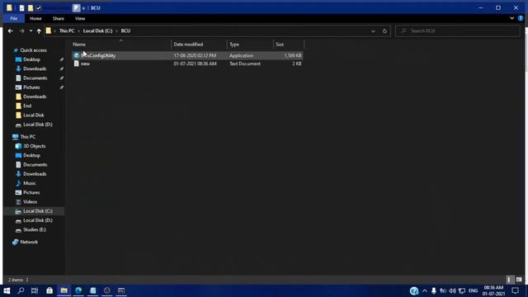528x297 pixels.
Task: Open Network in navigation pane
Action: pos(29,242)
